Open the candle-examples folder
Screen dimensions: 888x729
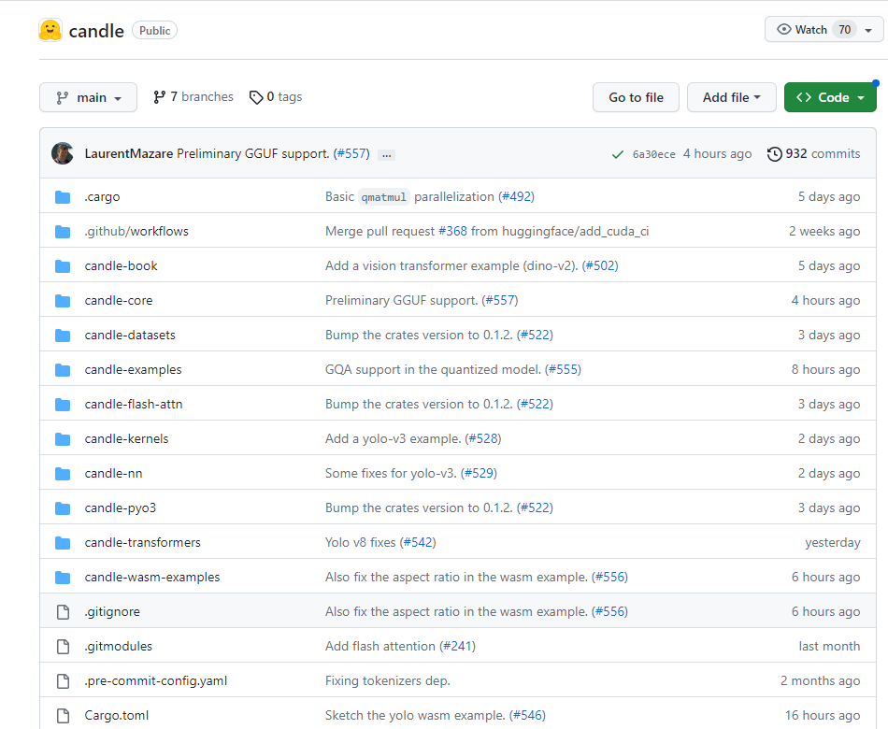click(x=133, y=369)
